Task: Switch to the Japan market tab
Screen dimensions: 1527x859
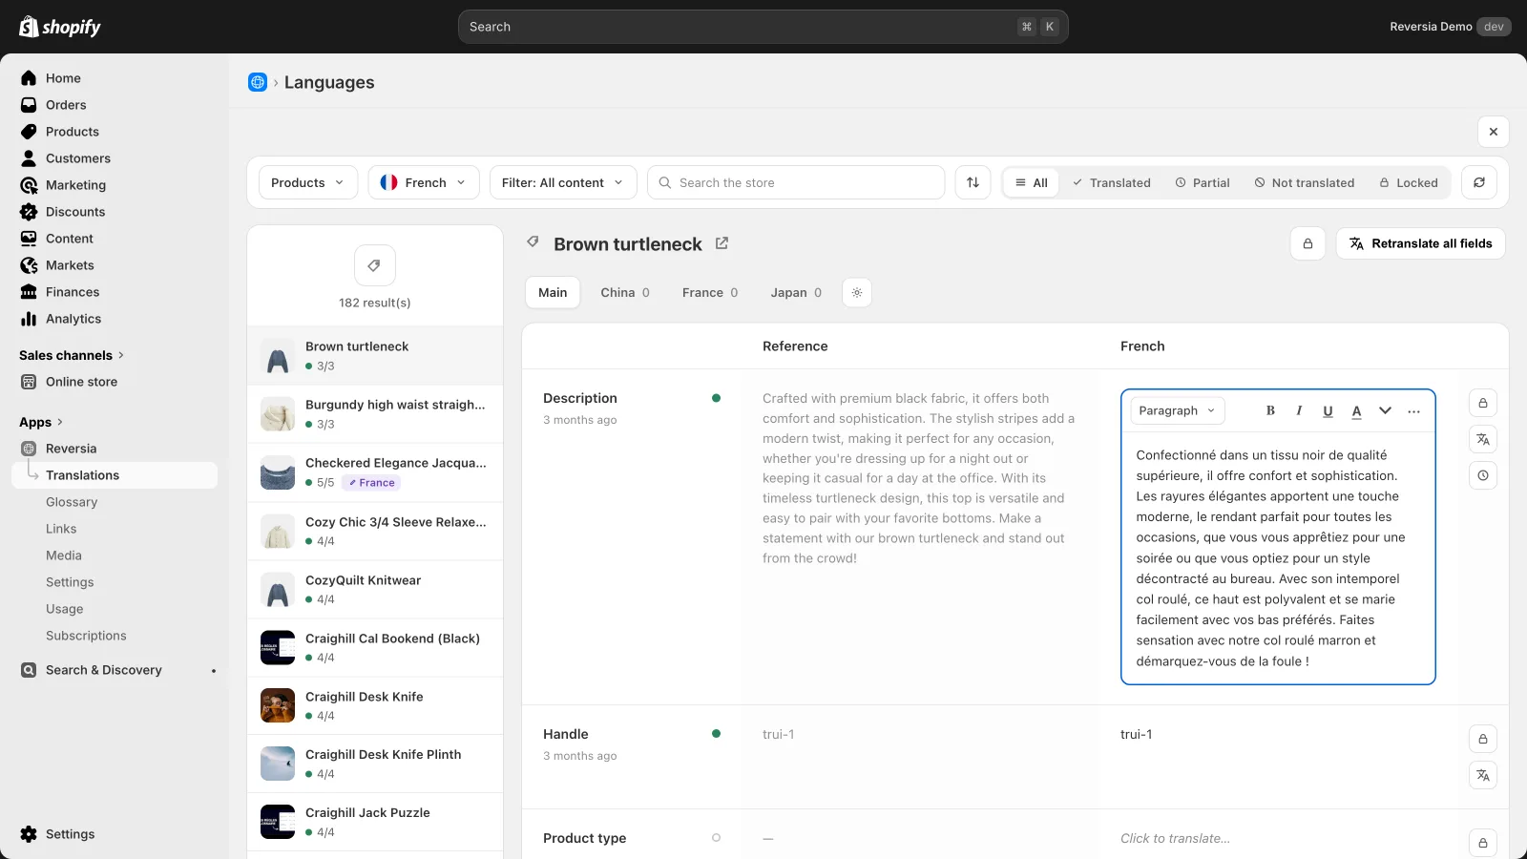Action: [796, 293]
